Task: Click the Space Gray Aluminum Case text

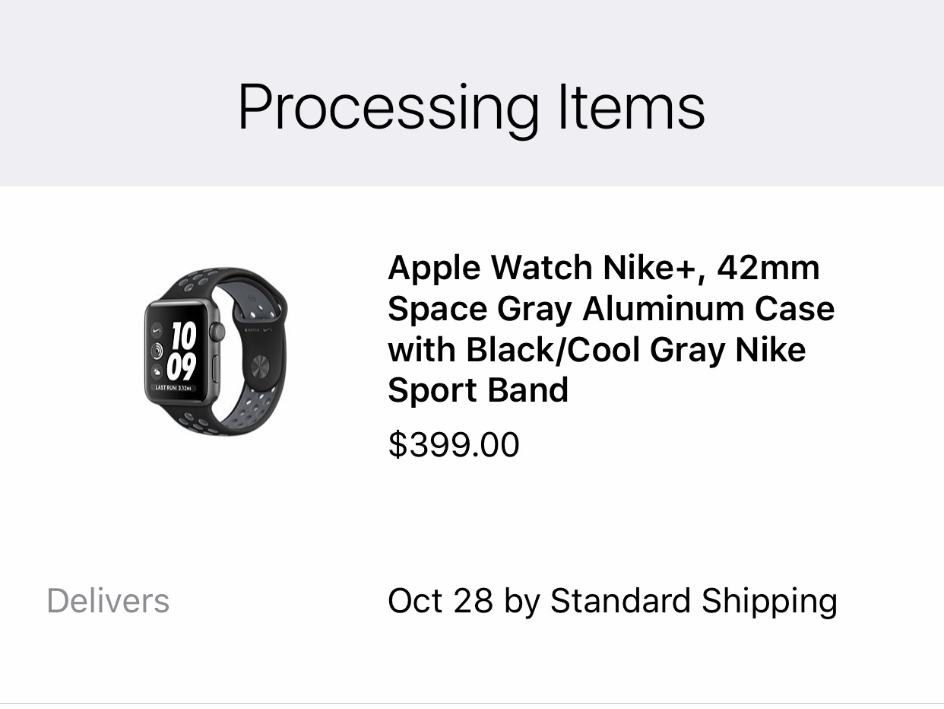Action: (x=611, y=309)
